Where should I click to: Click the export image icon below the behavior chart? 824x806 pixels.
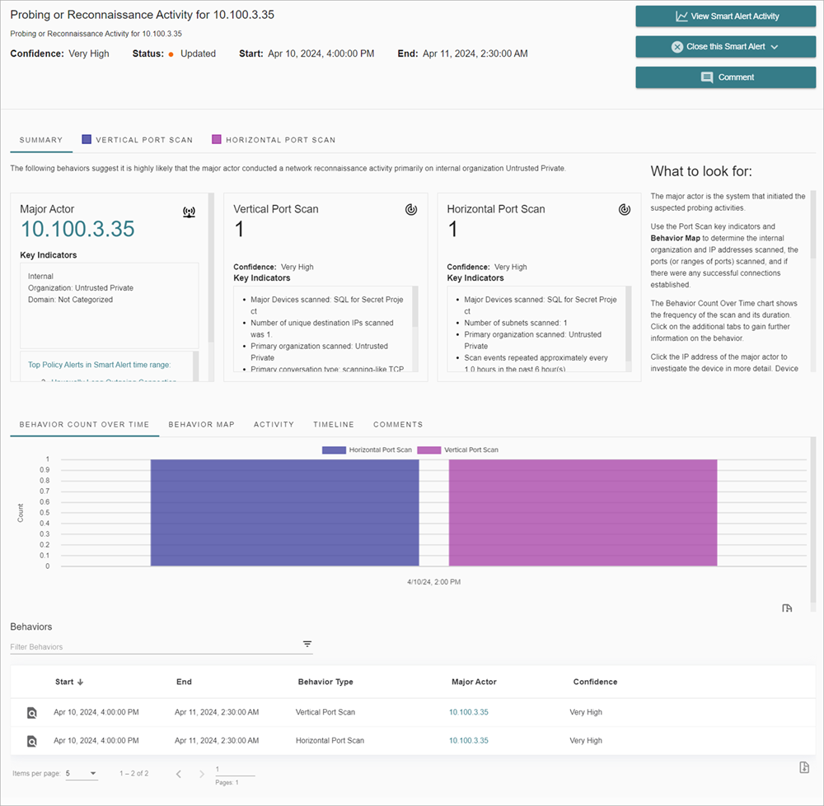tap(787, 608)
